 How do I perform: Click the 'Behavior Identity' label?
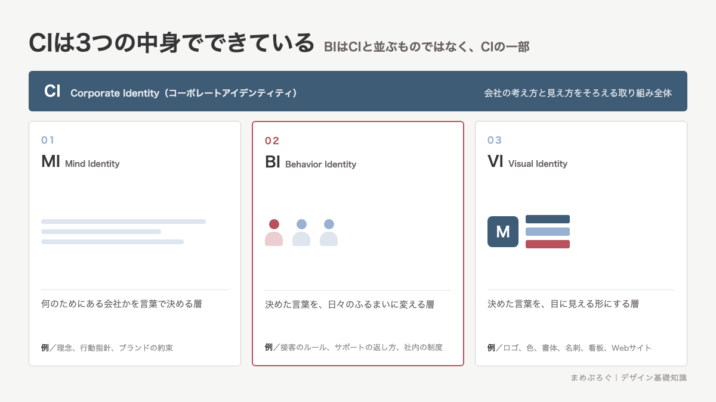coord(321,164)
